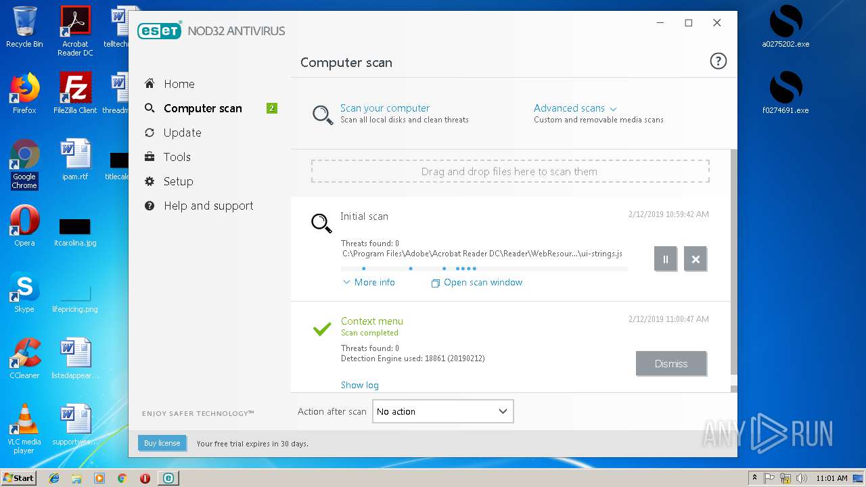866x487 pixels.
Task: Open the Action after scan dropdown
Action: pyautogui.click(x=443, y=411)
